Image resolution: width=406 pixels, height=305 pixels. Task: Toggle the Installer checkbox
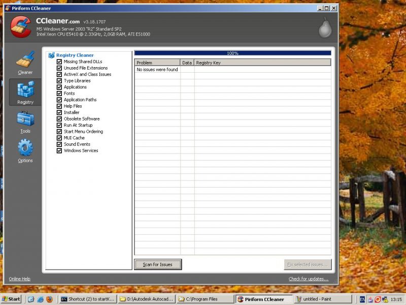pyautogui.click(x=59, y=112)
